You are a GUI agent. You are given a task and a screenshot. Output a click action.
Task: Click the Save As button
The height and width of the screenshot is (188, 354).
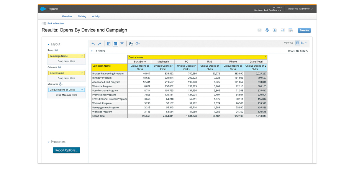[x=304, y=30]
